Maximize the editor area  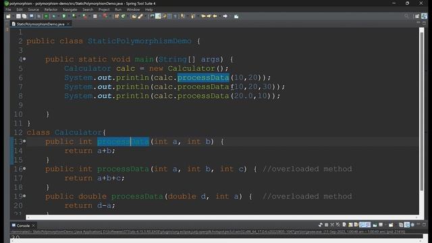tap(425, 23)
